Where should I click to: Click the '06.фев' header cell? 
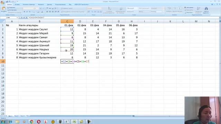(x=132, y=25)
